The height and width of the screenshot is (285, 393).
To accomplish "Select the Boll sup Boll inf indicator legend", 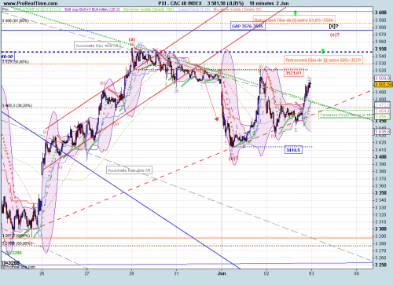I will tap(92, 9).
